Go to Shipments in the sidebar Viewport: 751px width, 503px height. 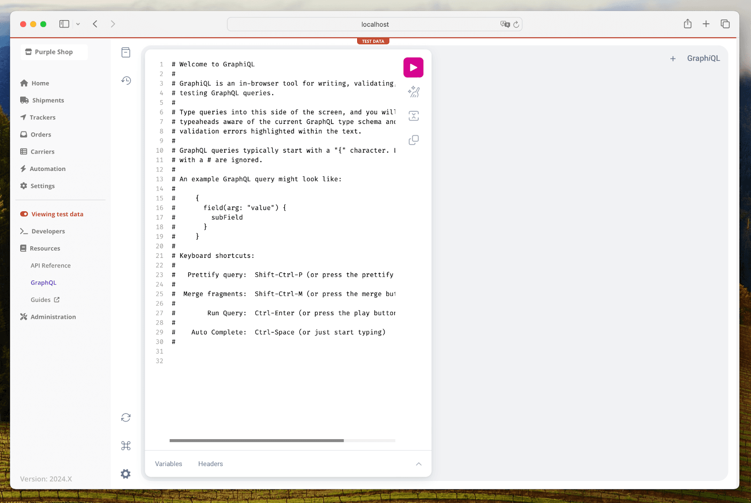click(x=48, y=101)
